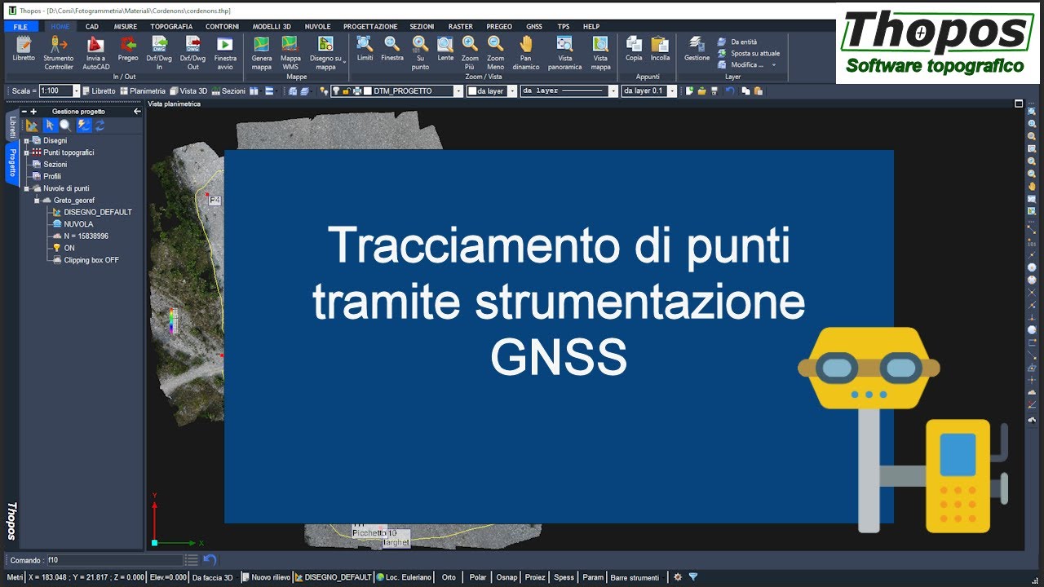This screenshot has height=587, width=1044.
Task: Export with Dxf/Dwg Out
Action: pos(192,52)
